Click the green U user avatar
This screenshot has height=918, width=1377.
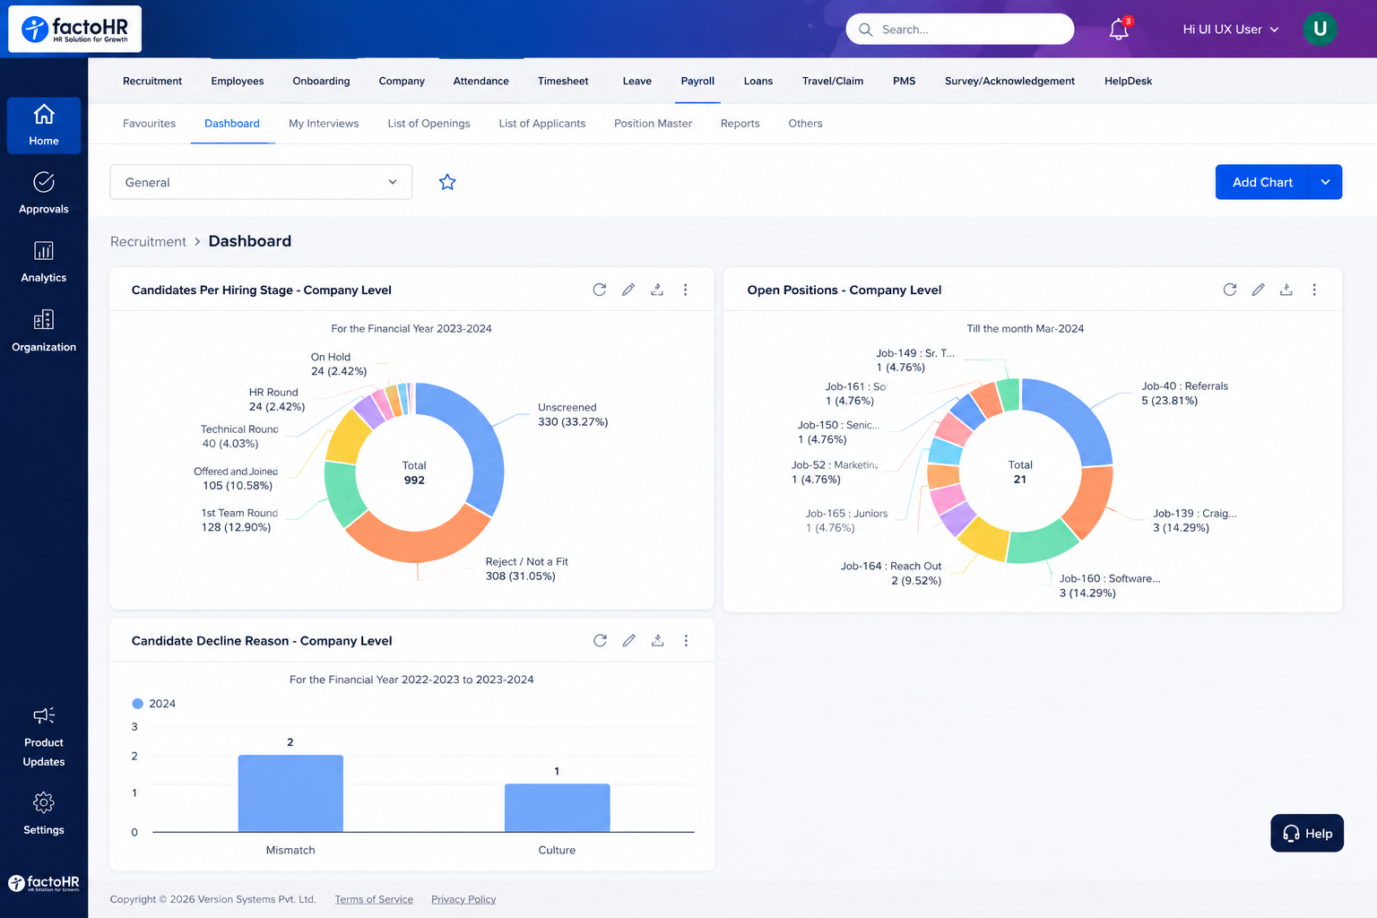click(x=1320, y=29)
